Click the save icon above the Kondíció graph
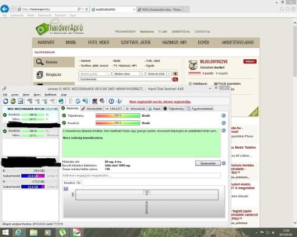297x237 pixels. [66, 189]
